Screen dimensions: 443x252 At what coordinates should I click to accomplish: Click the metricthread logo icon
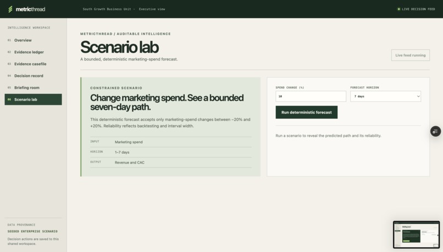pos(10,9)
